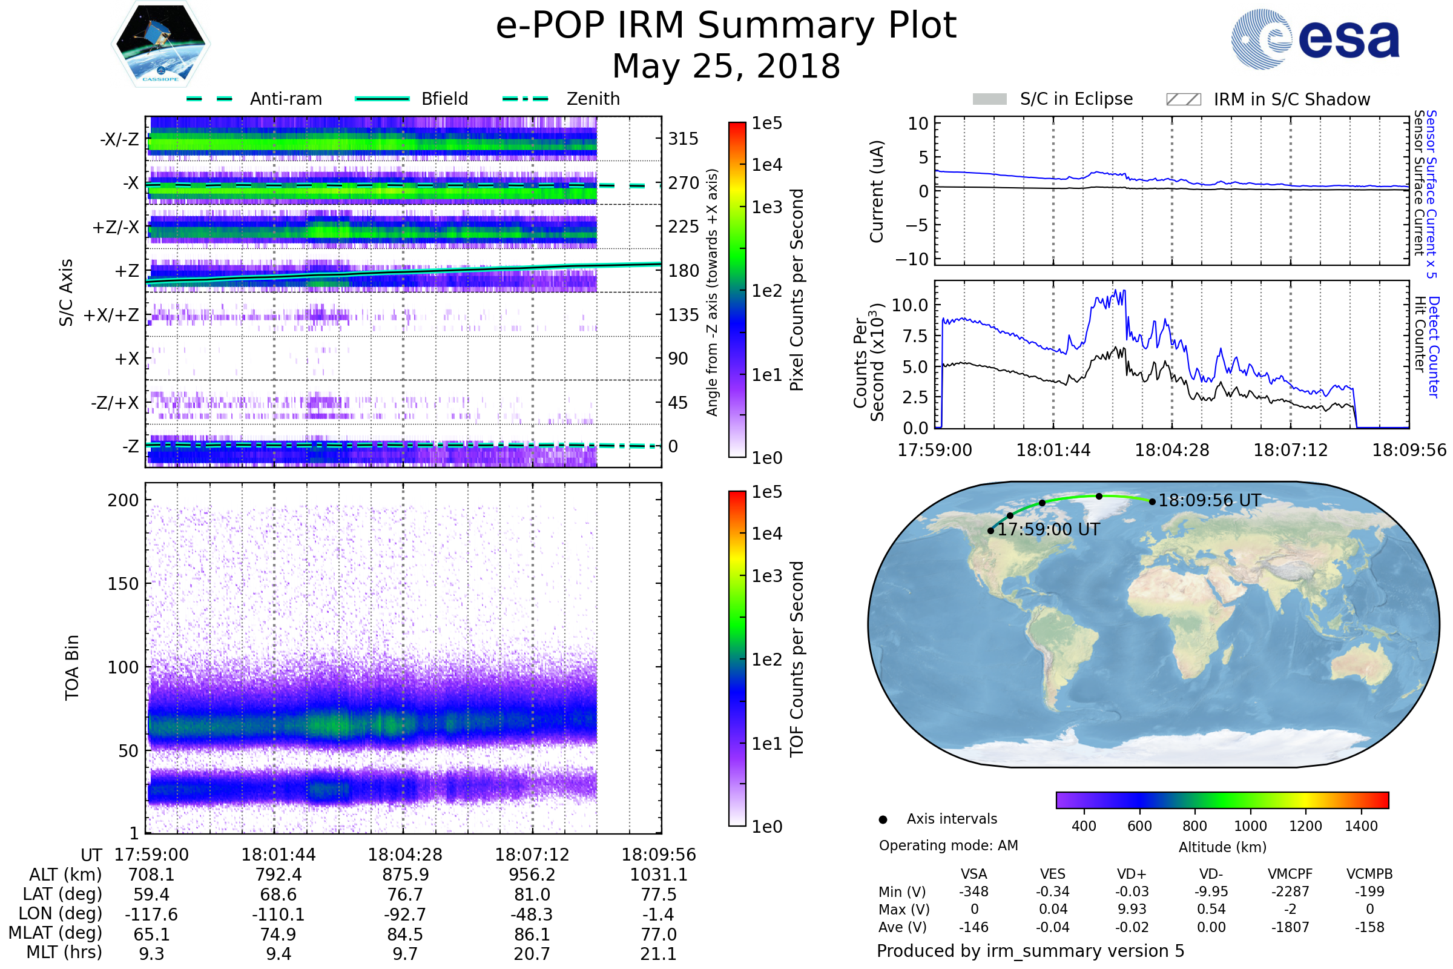The image size is (1453, 969).
Task: Click the 17:59:00 UT start point on map
Action: click(991, 531)
